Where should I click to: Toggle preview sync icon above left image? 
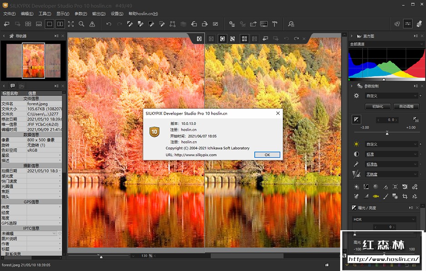pyautogui.click(x=199, y=39)
